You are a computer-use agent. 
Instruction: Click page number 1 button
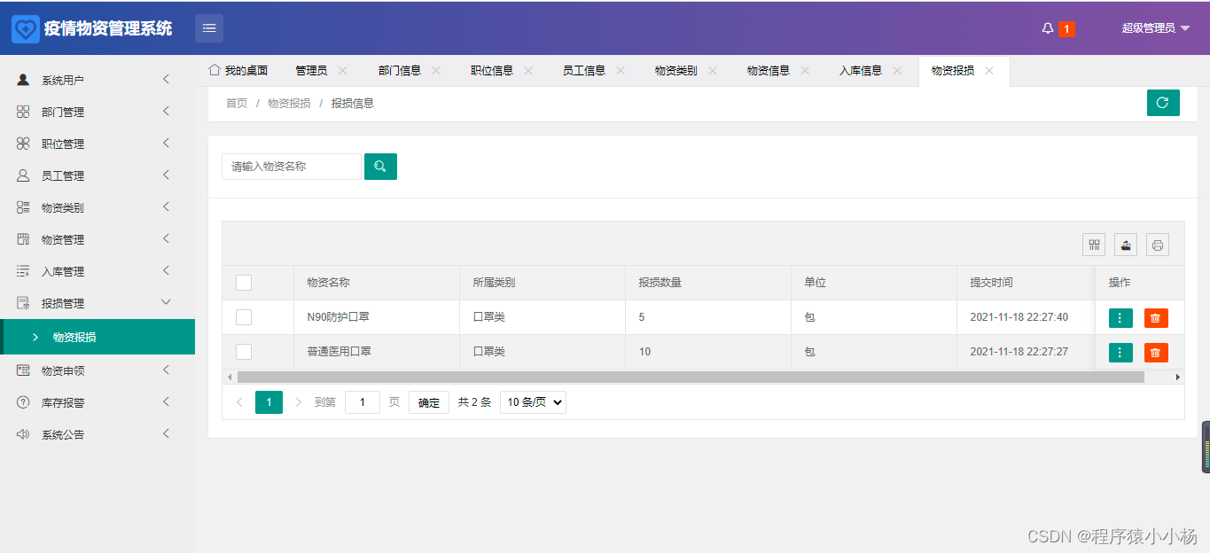pos(269,402)
